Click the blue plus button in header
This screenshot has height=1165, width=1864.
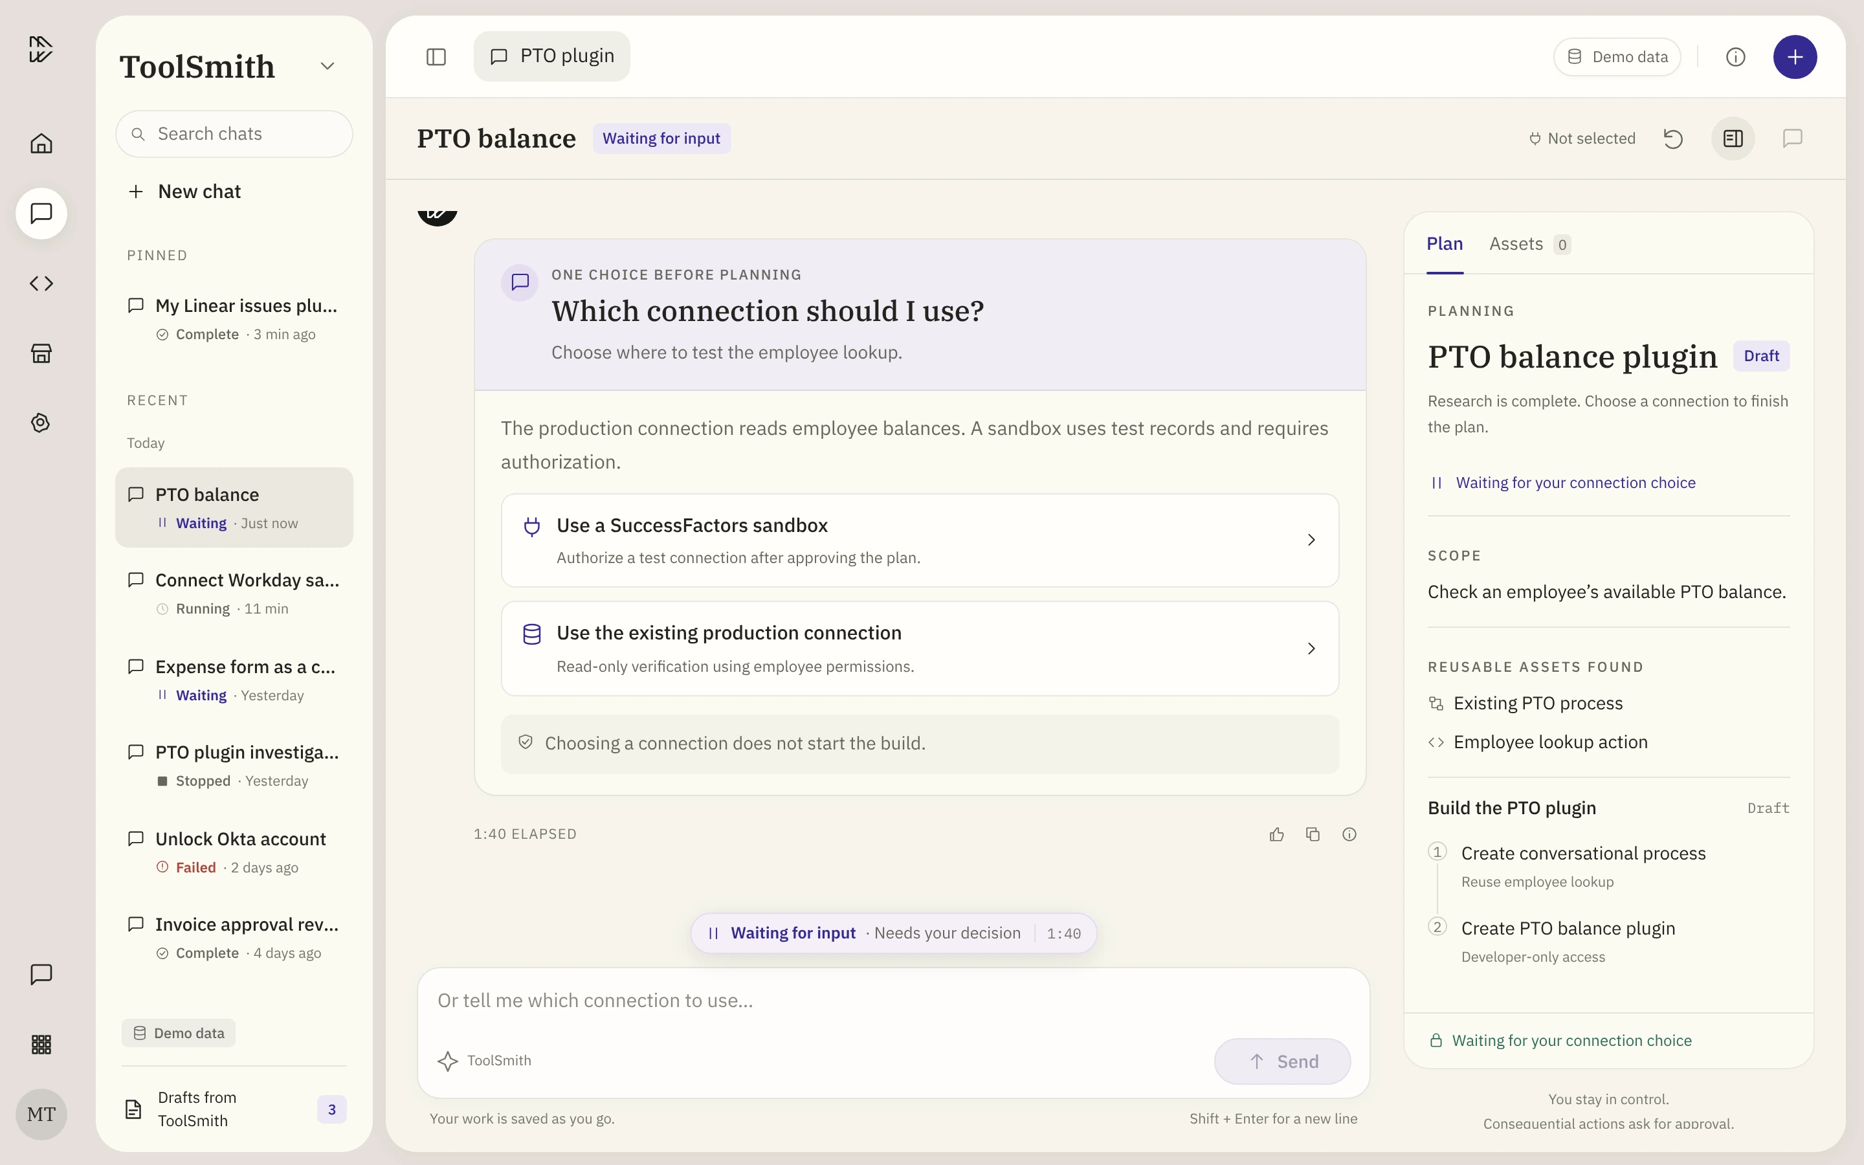coord(1795,57)
